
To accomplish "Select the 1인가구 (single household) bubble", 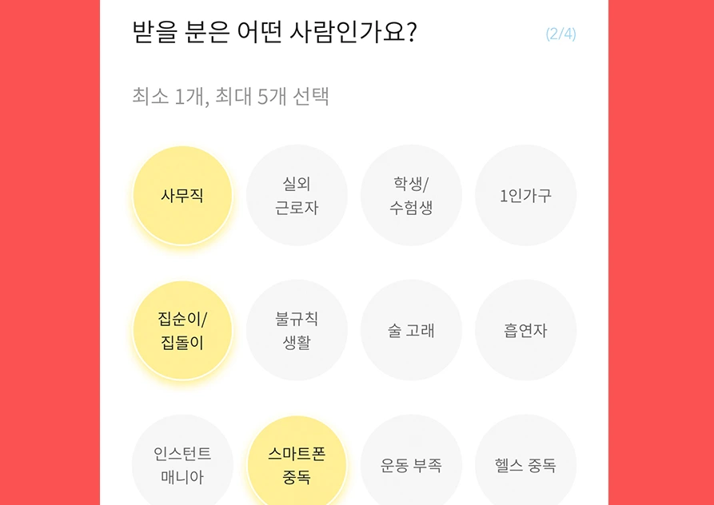I will coord(526,195).
